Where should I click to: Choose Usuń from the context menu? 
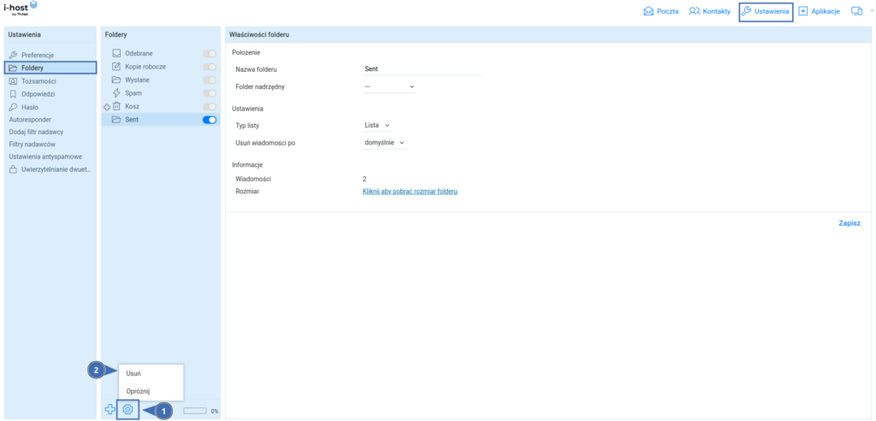coord(133,373)
